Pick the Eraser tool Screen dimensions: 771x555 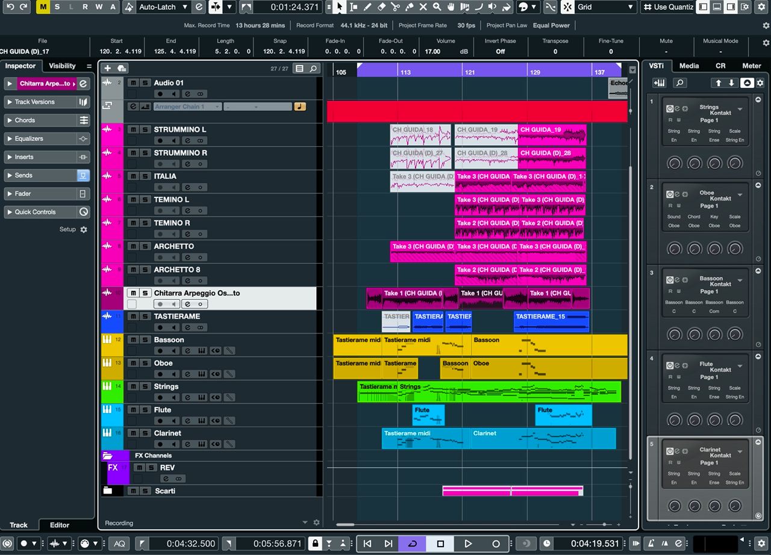point(381,7)
